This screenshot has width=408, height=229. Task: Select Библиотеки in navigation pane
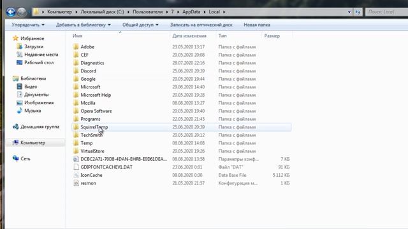(33, 79)
